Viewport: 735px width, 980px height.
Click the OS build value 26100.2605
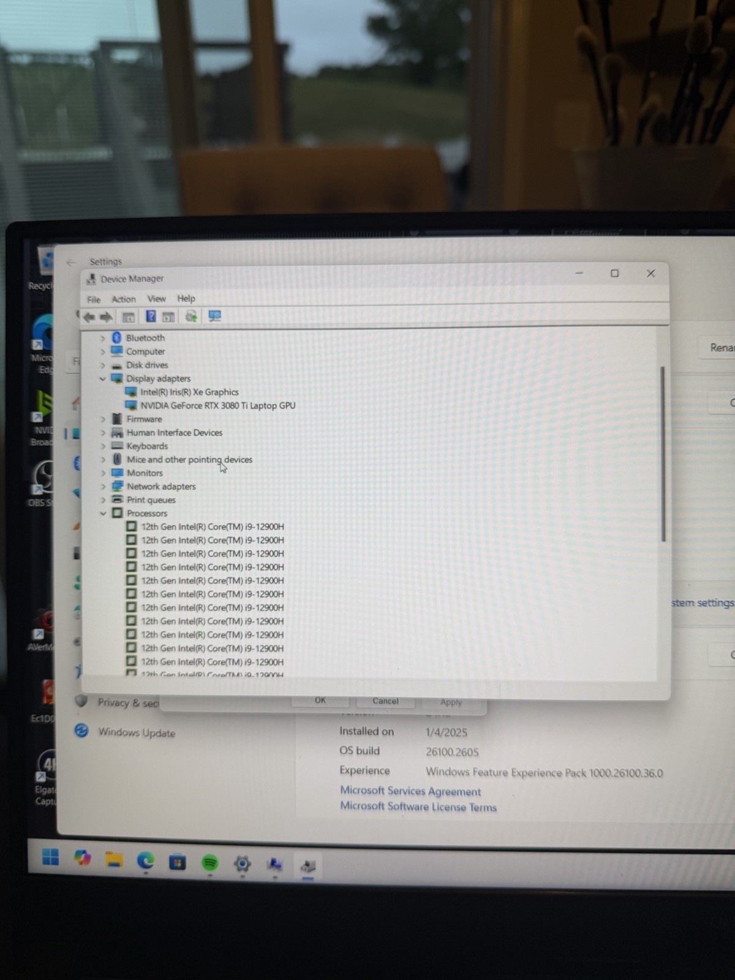coord(453,752)
